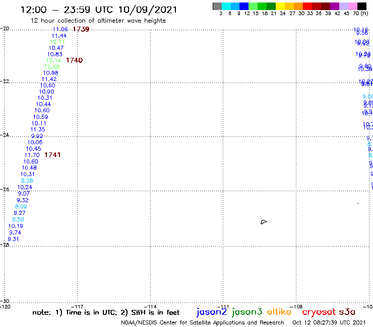The height and width of the screenshot is (327, 373).
Task: Pick the yellow swatch in the wave height legend
Action: [x=280, y=6]
